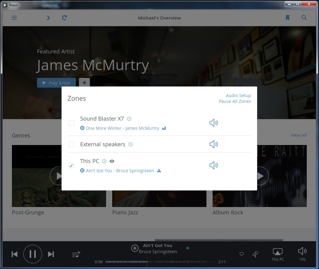Open Ain't Got You - Bruce Springsteen link

click(x=120, y=171)
